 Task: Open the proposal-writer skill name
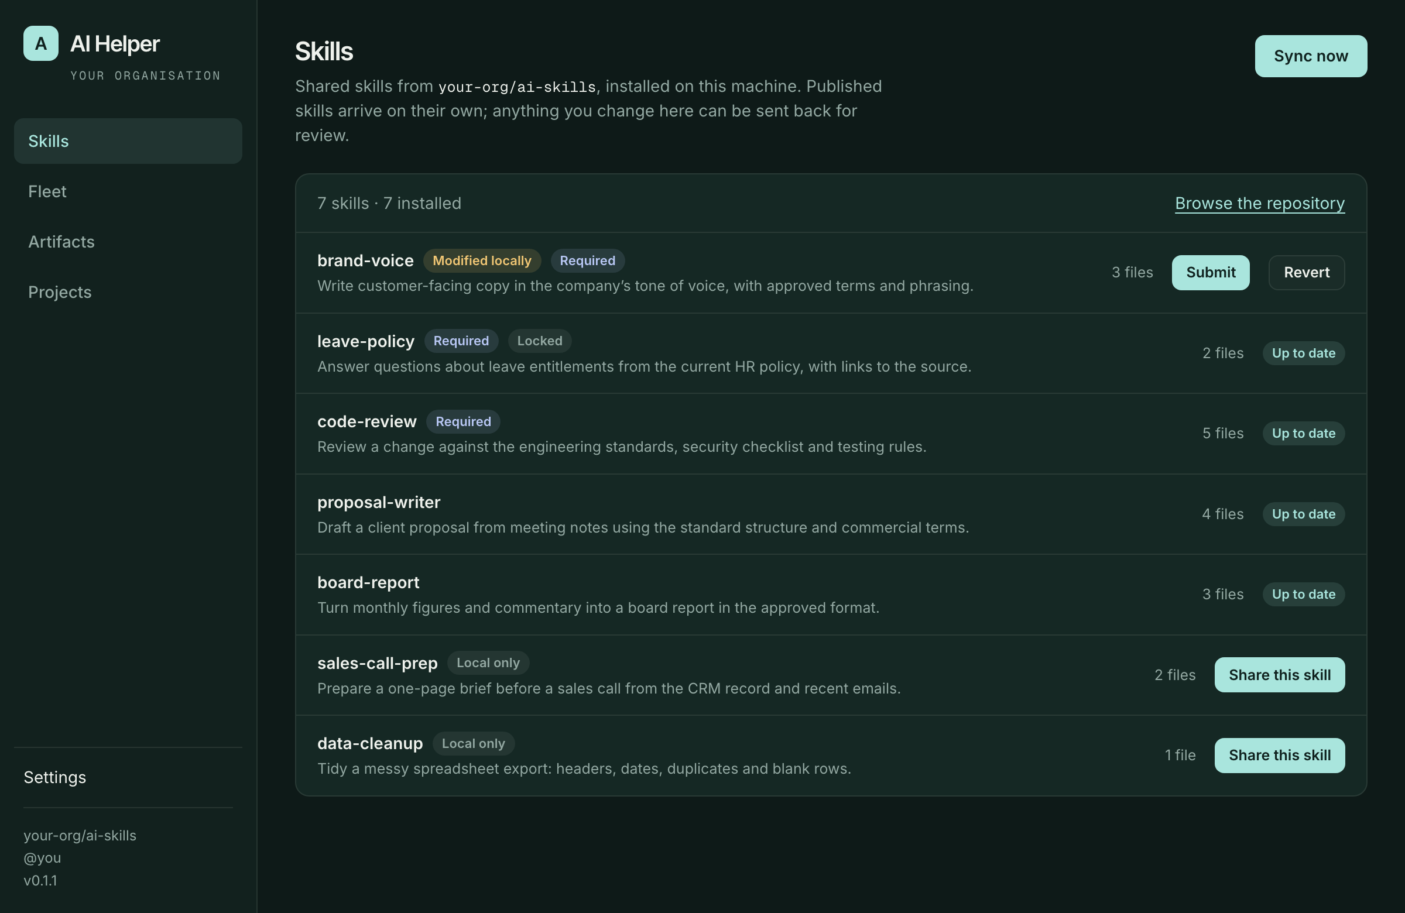pyautogui.click(x=379, y=502)
